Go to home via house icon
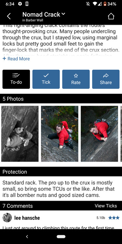Screen dimensions: 122x244 coord(111,16)
